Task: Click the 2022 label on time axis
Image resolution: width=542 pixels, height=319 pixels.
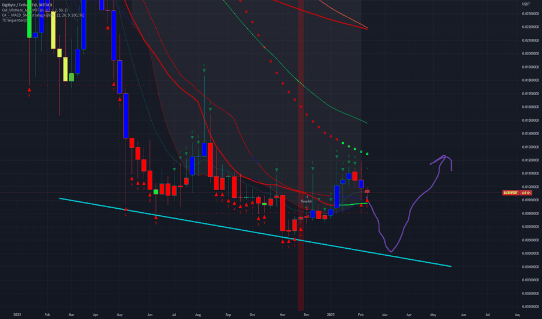Action: pyautogui.click(x=17, y=315)
